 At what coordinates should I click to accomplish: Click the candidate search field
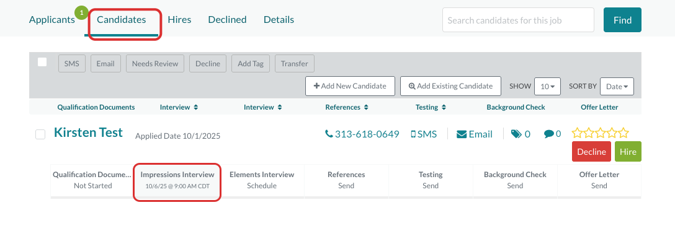[518, 20]
